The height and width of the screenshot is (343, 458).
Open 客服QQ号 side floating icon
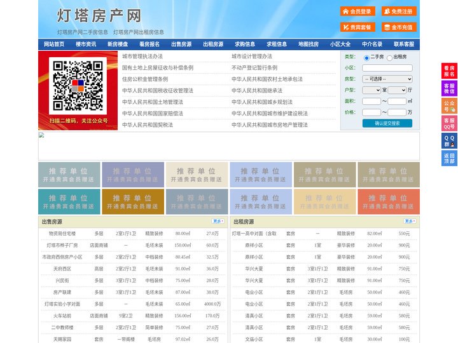point(449,123)
